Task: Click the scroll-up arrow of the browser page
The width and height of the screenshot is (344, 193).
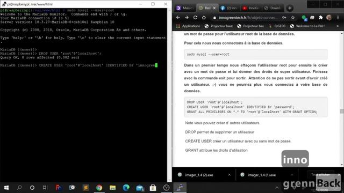Action: [x=342, y=33]
